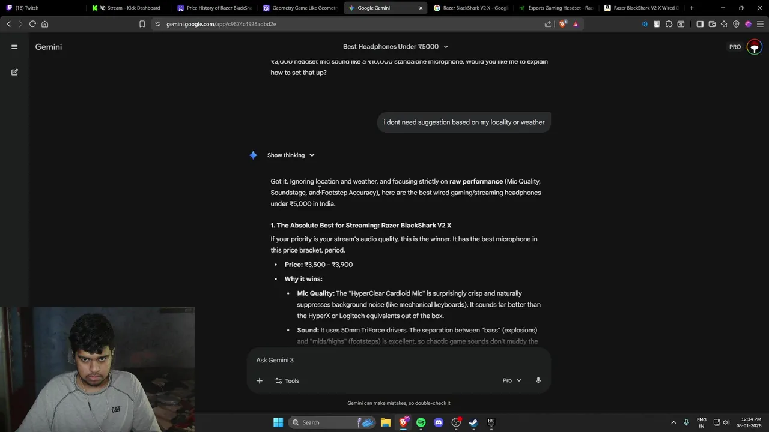Start a new chat with the edit icon
The height and width of the screenshot is (432, 769).
click(x=14, y=72)
